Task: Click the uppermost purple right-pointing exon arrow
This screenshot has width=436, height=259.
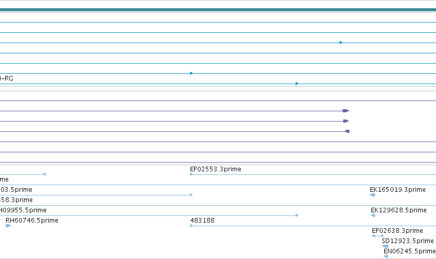Action: (346, 111)
